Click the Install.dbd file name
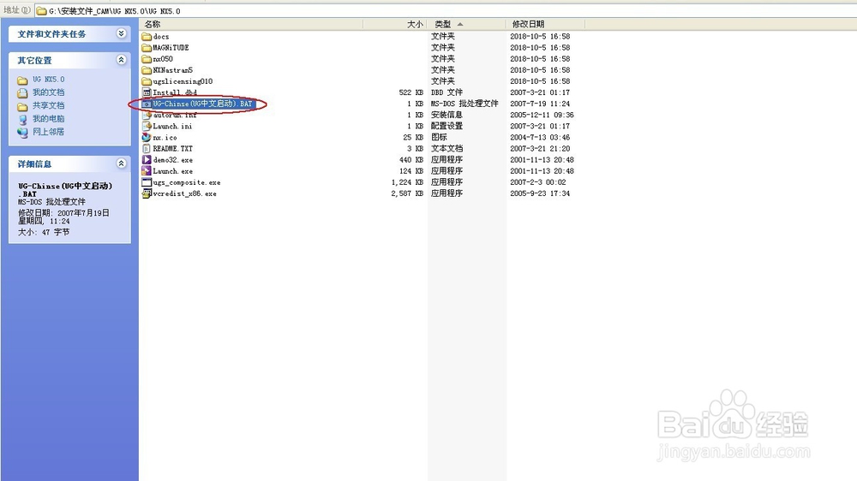This screenshot has height=481, width=857. 175,92
